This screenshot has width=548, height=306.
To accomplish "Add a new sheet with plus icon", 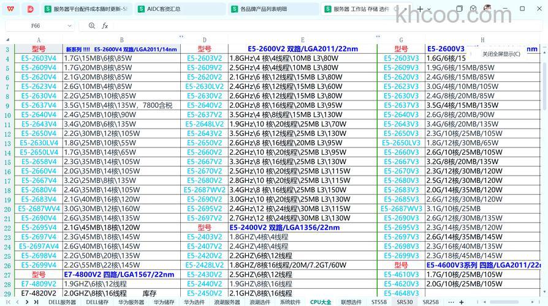I will [x=460, y=302].
